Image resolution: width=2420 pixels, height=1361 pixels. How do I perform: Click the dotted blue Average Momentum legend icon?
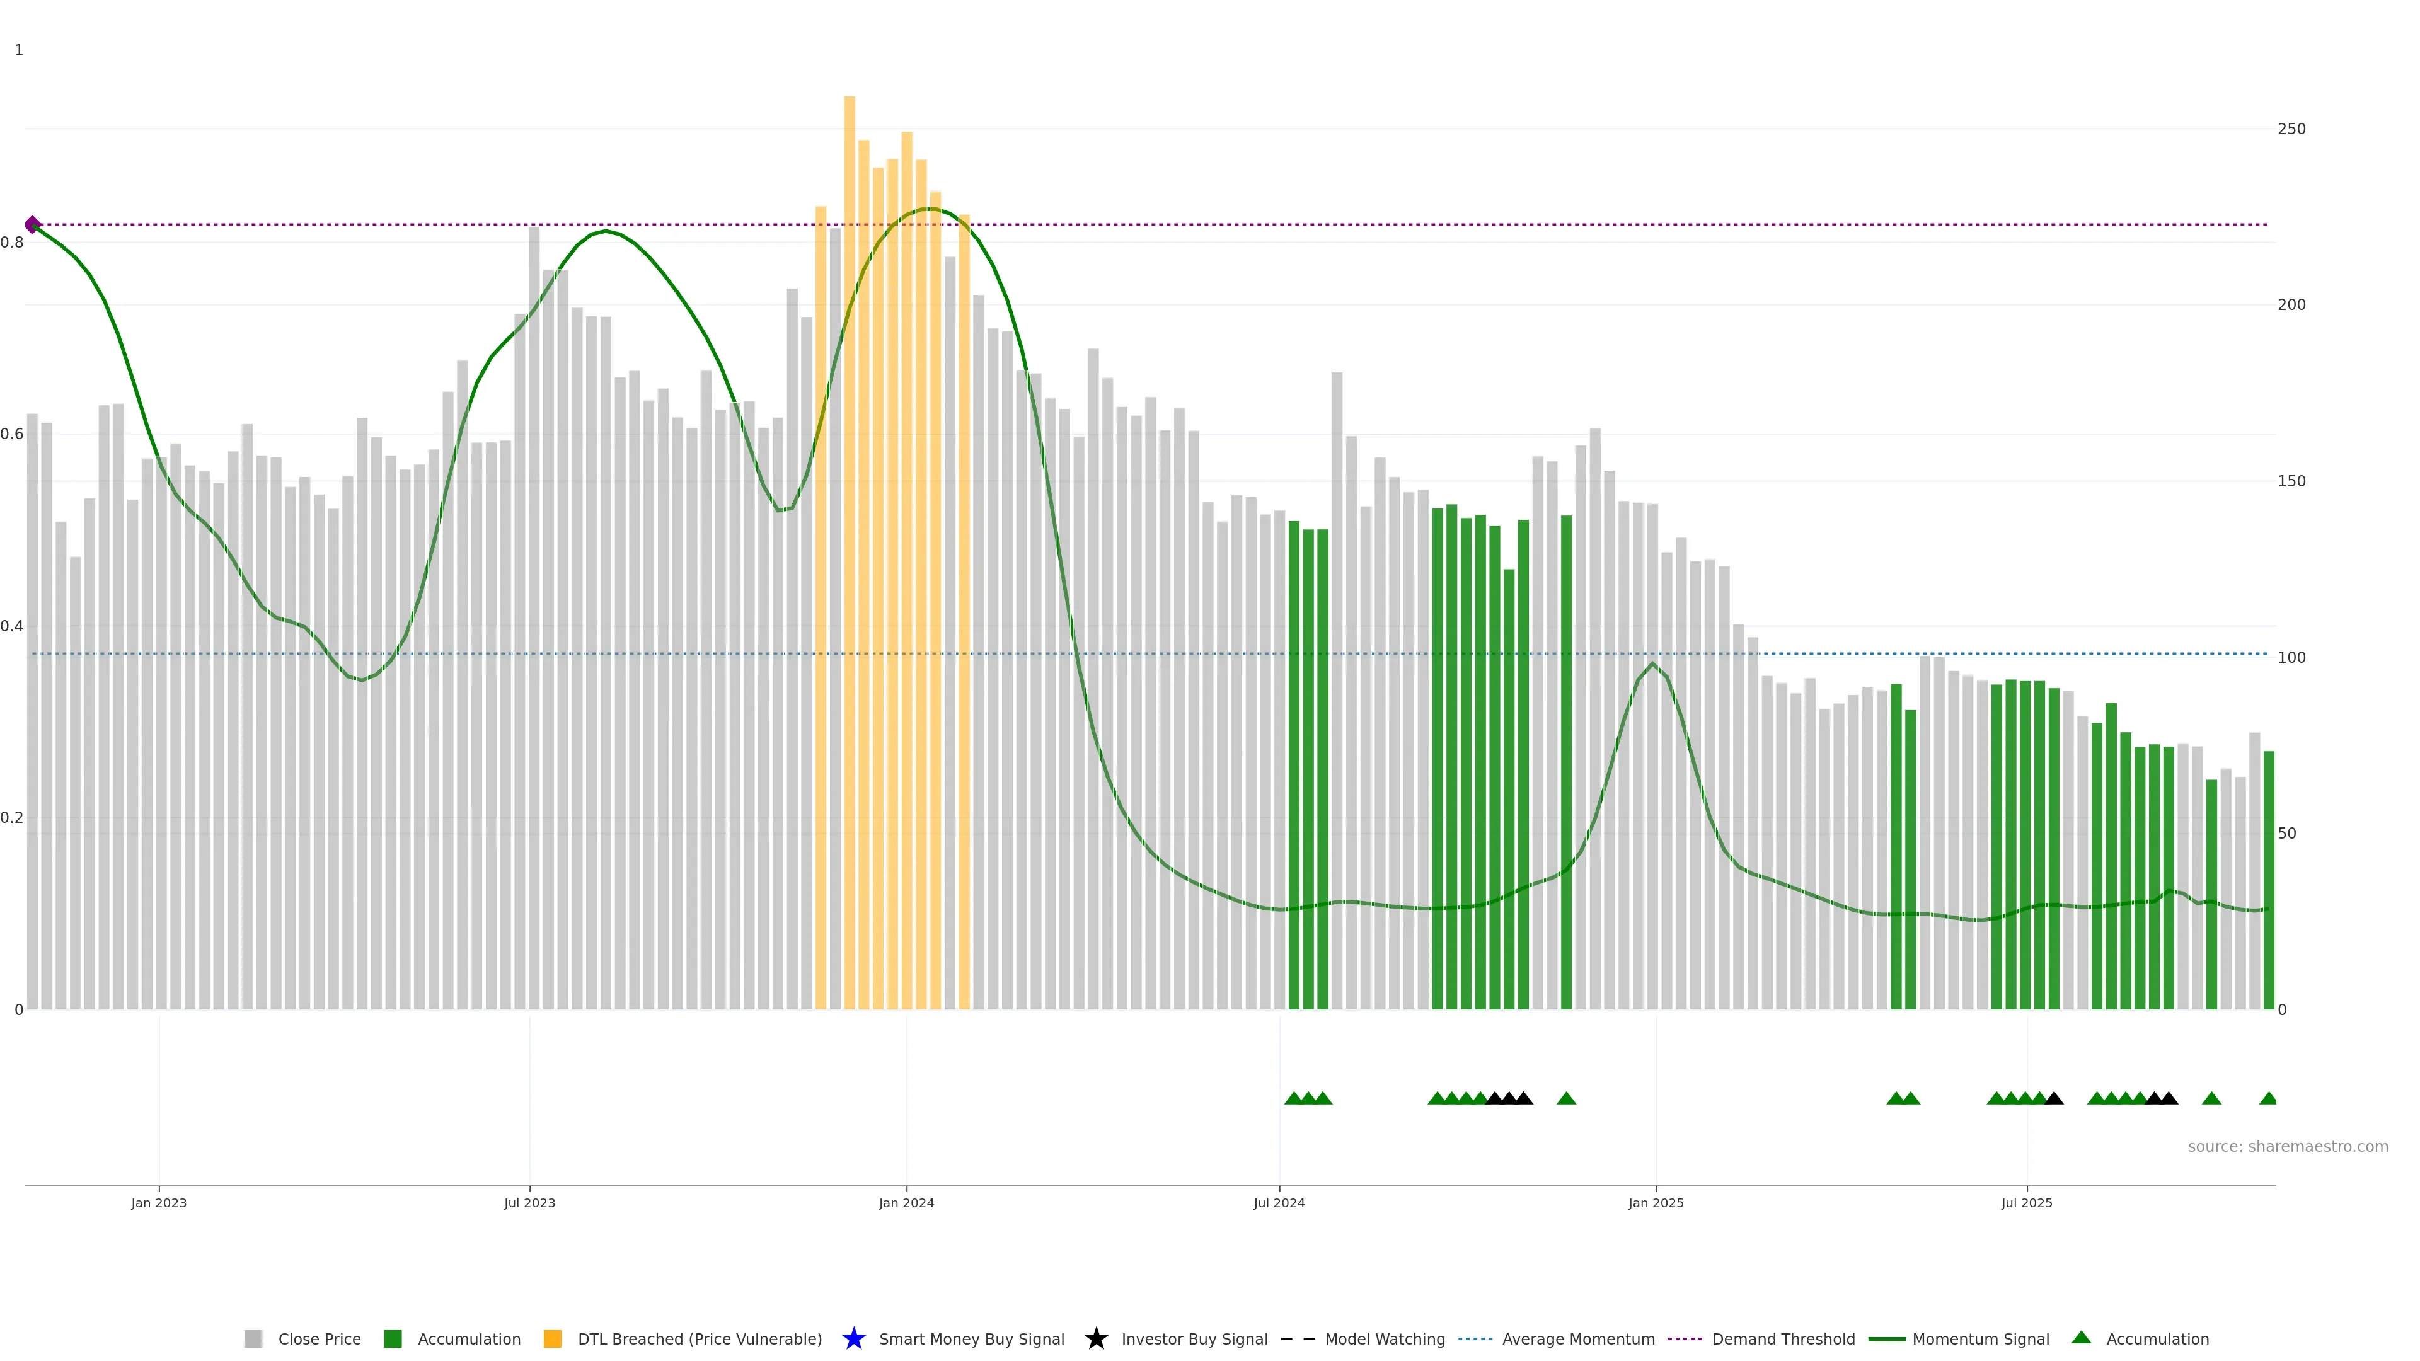point(1475,1338)
